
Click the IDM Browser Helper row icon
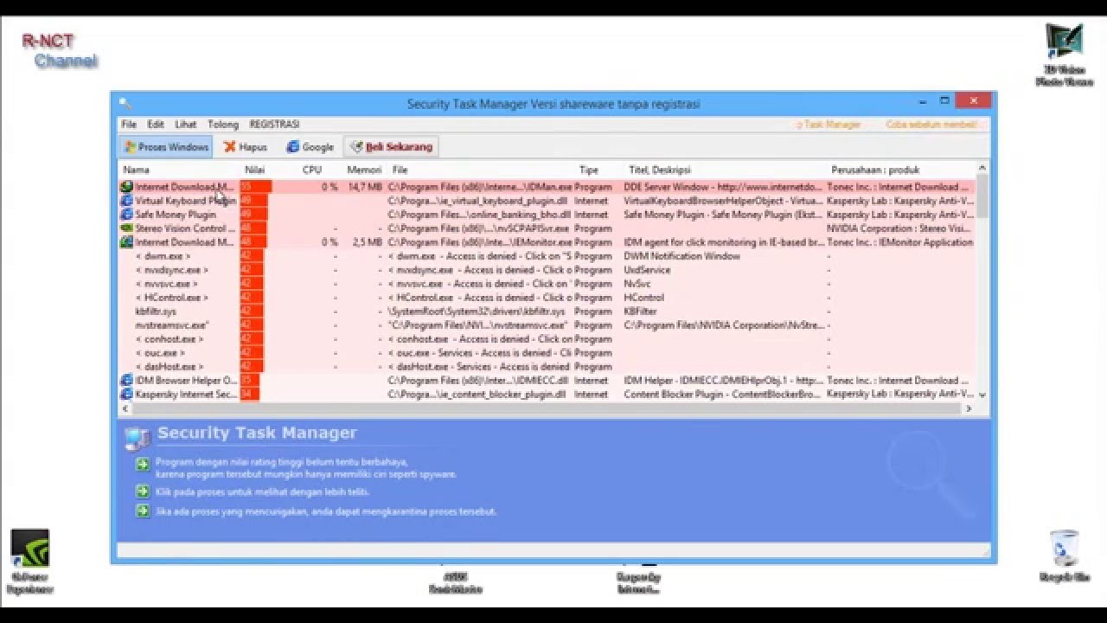click(126, 381)
